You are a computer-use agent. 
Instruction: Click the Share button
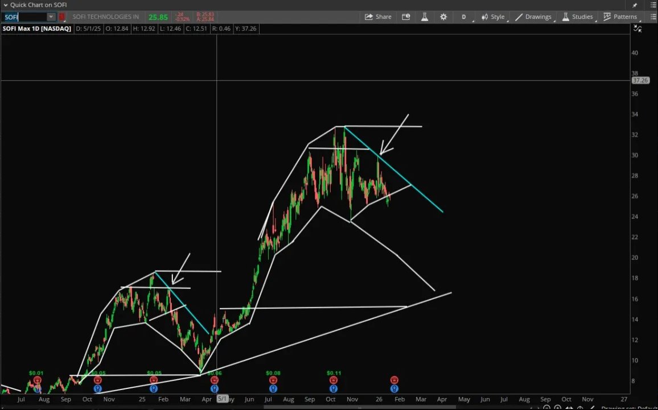tap(378, 16)
